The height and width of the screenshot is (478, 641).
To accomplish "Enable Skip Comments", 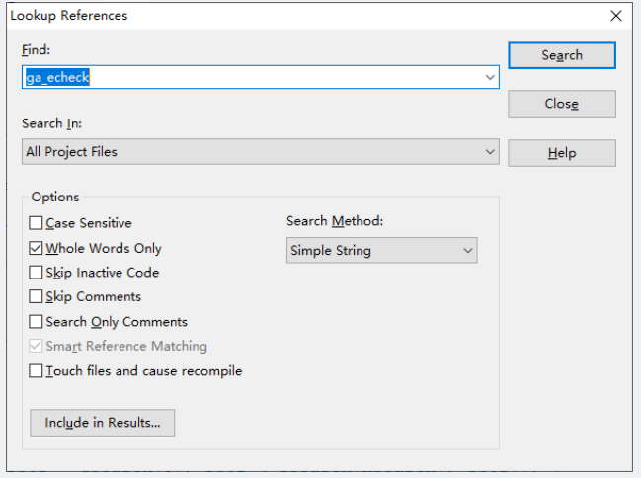I will 37,297.
